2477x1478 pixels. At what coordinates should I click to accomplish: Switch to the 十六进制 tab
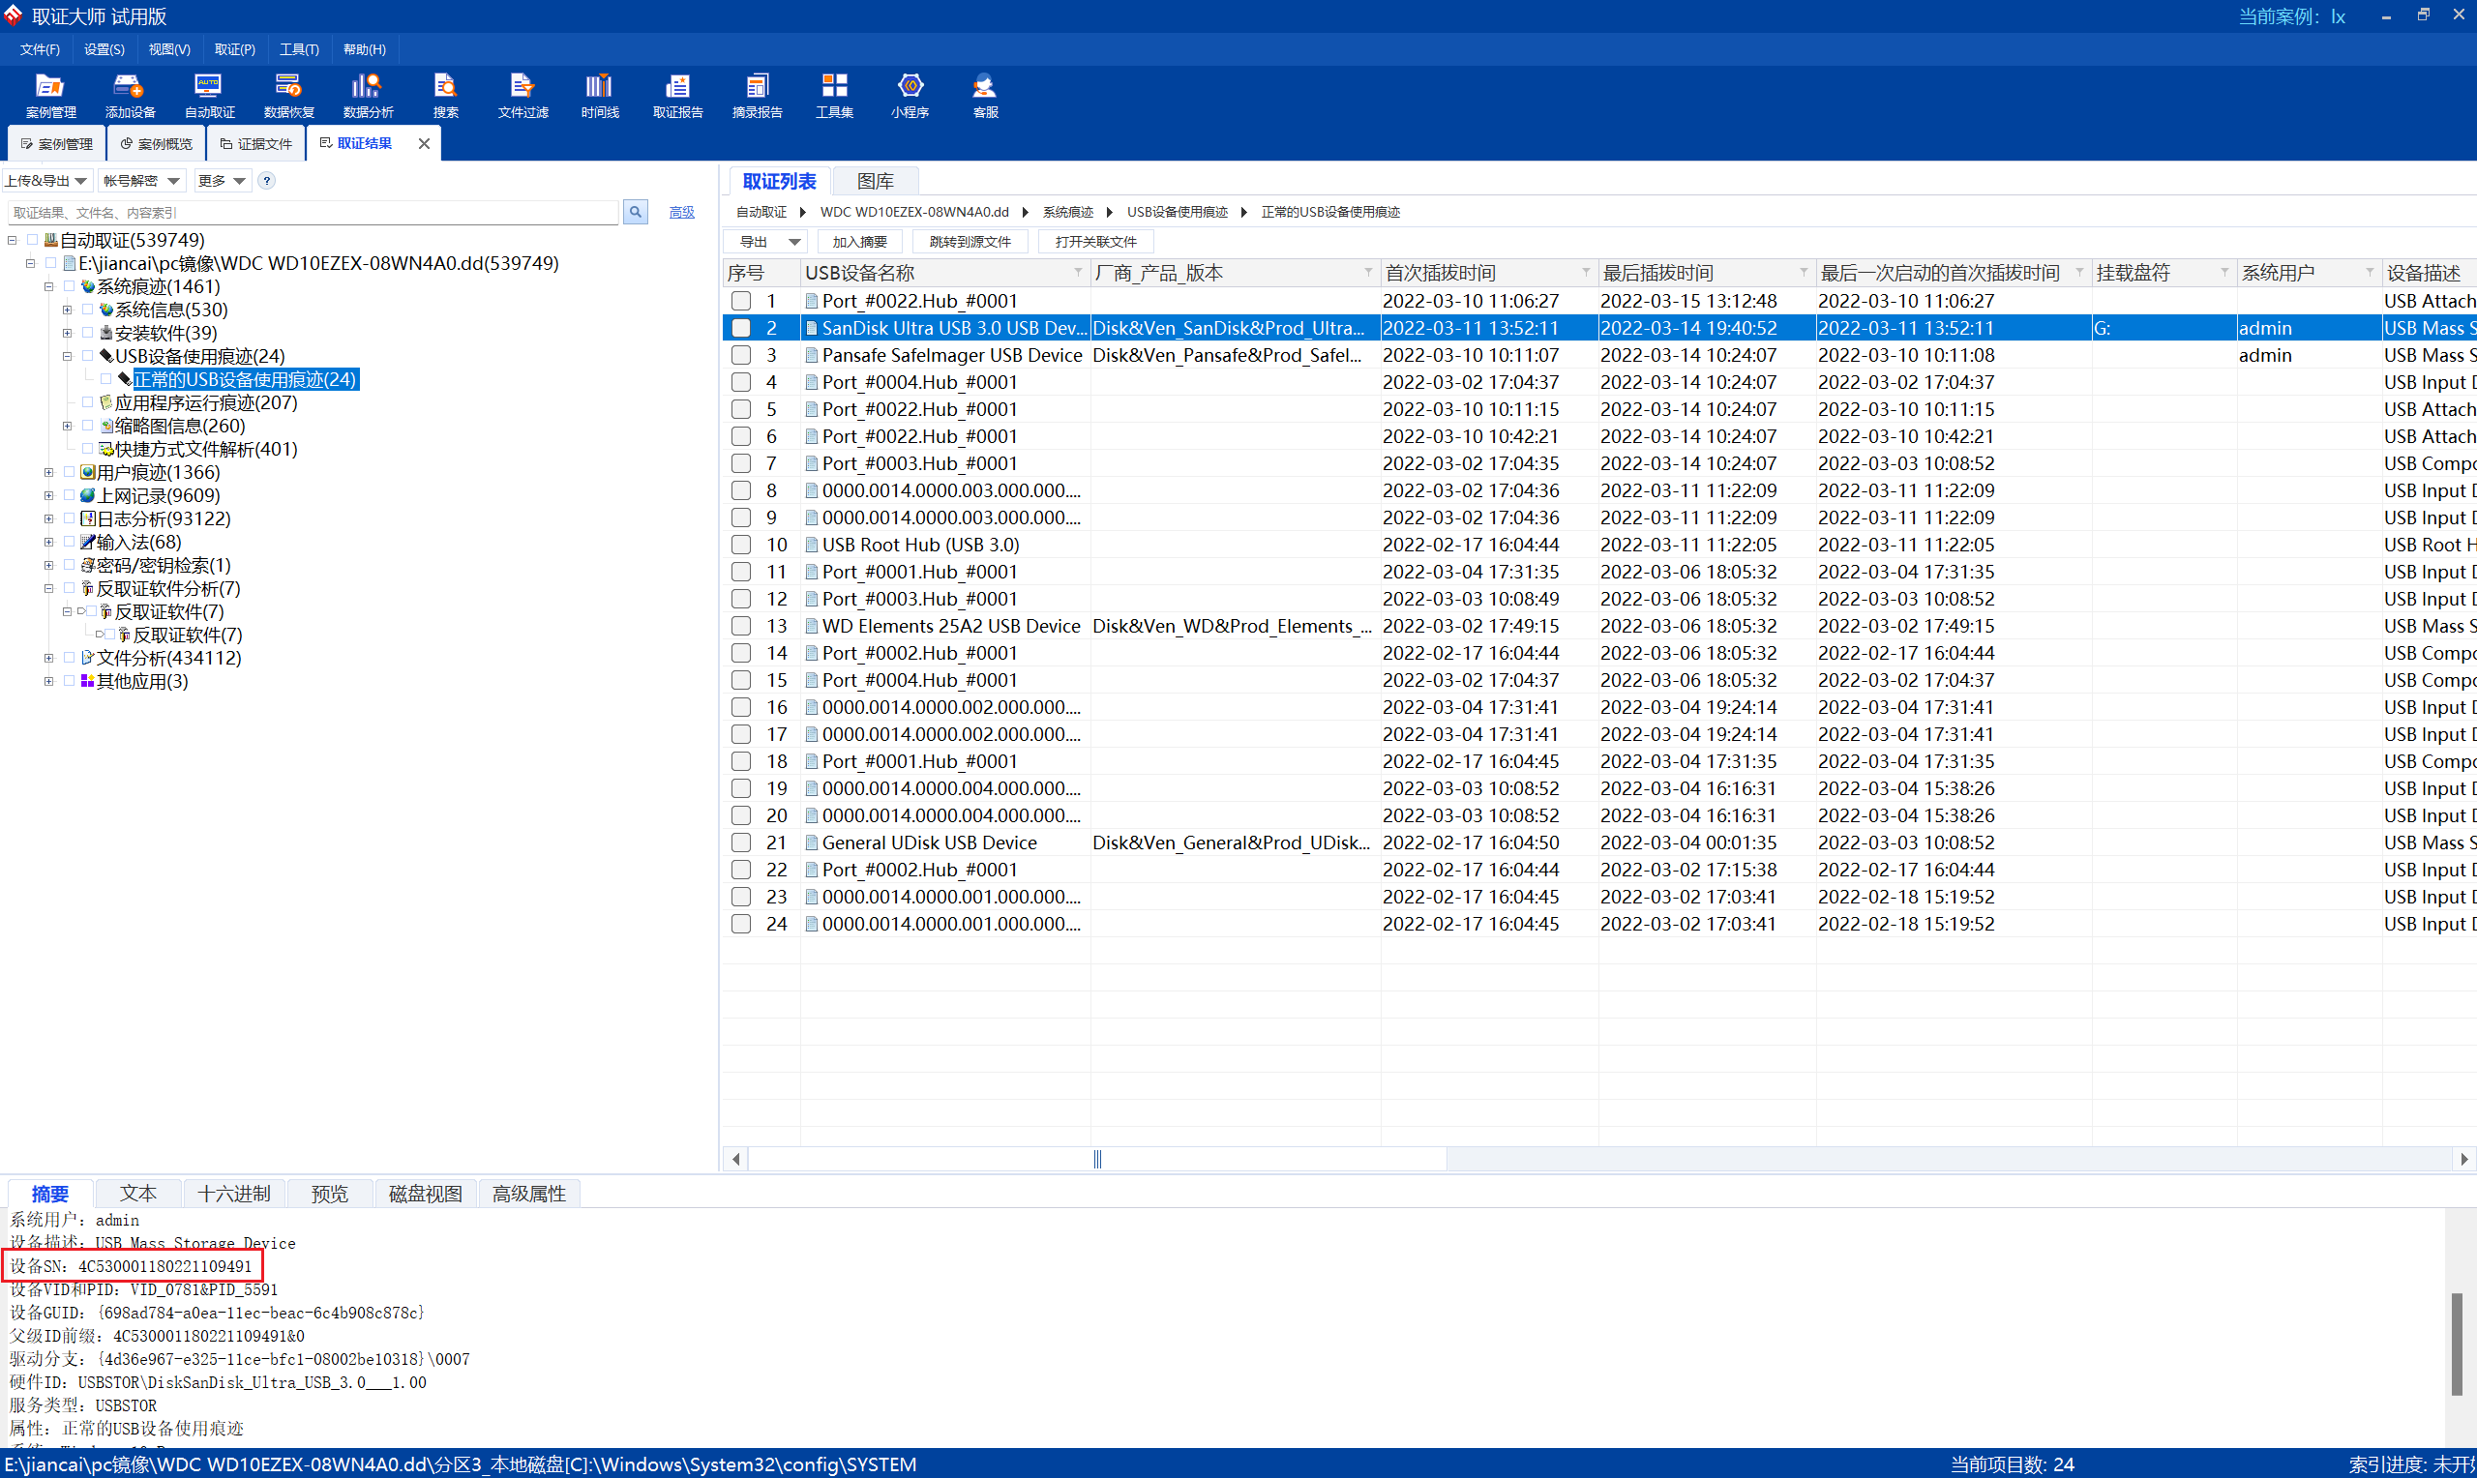tap(234, 1195)
